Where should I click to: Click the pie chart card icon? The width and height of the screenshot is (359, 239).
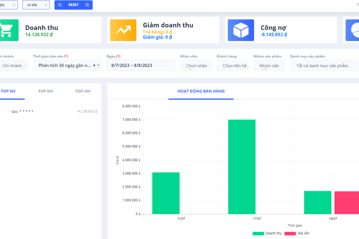(x=353, y=30)
